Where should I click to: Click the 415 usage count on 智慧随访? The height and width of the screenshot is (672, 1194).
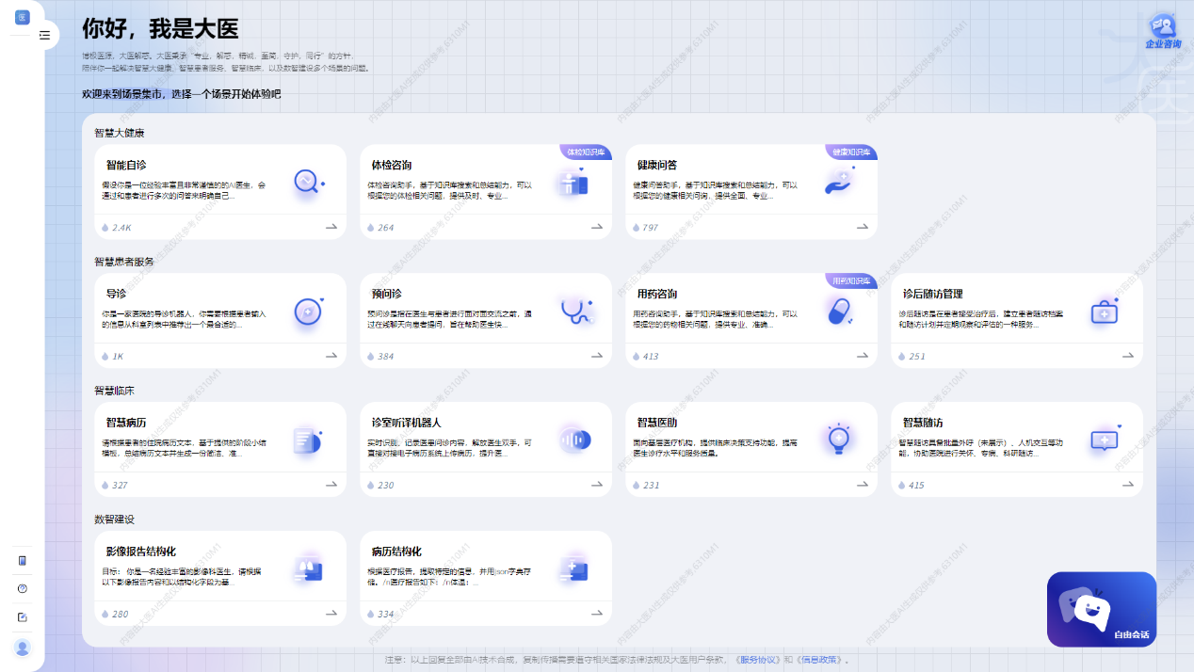click(916, 486)
